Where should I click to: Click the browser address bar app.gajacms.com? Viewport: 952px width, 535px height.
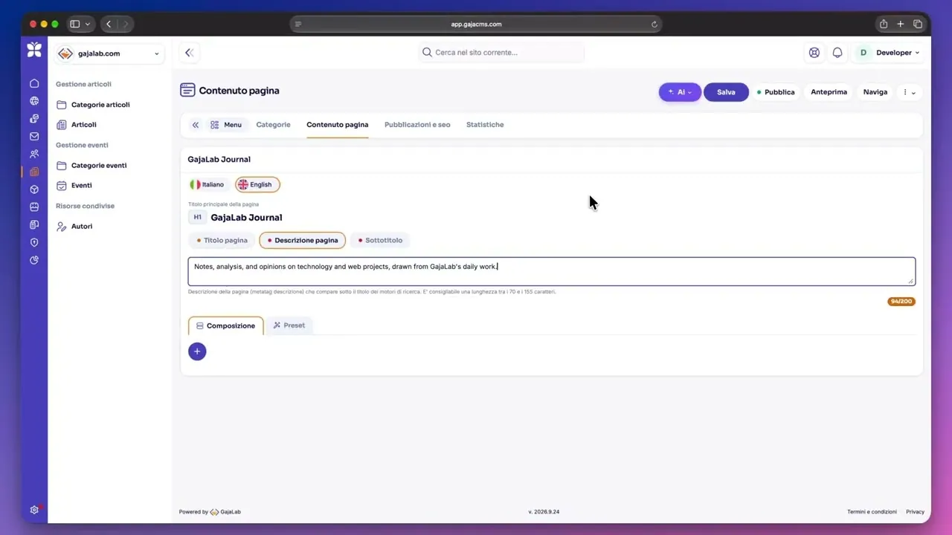click(x=476, y=24)
